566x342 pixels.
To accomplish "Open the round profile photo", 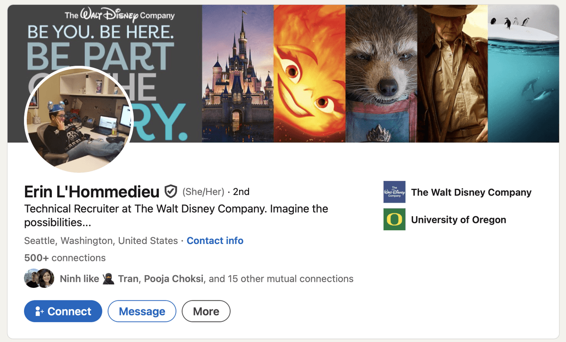I will click(x=79, y=120).
